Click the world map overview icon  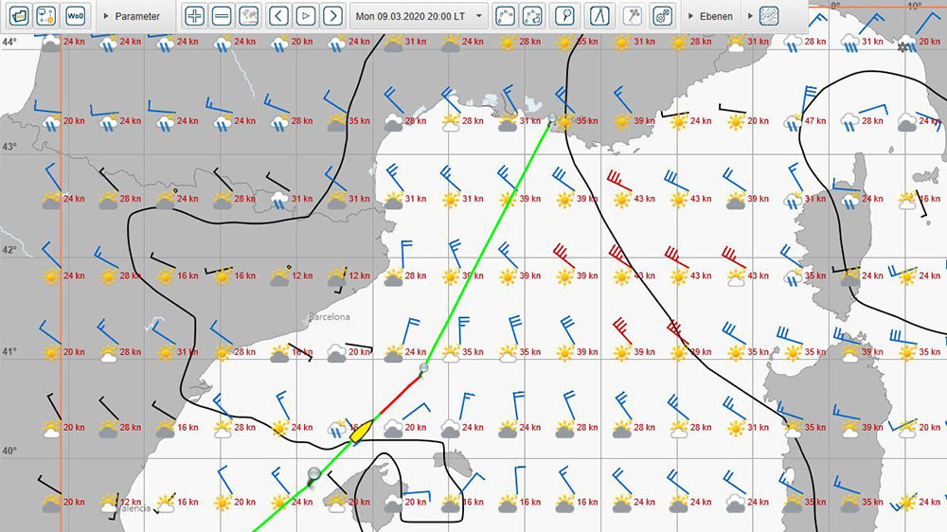[249, 16]
